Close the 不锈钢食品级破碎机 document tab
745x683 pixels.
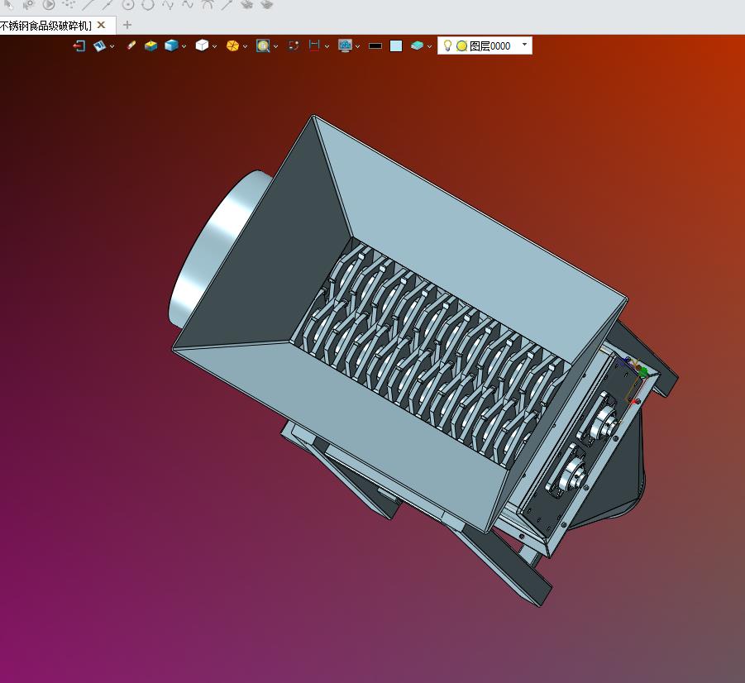point(101,25)
